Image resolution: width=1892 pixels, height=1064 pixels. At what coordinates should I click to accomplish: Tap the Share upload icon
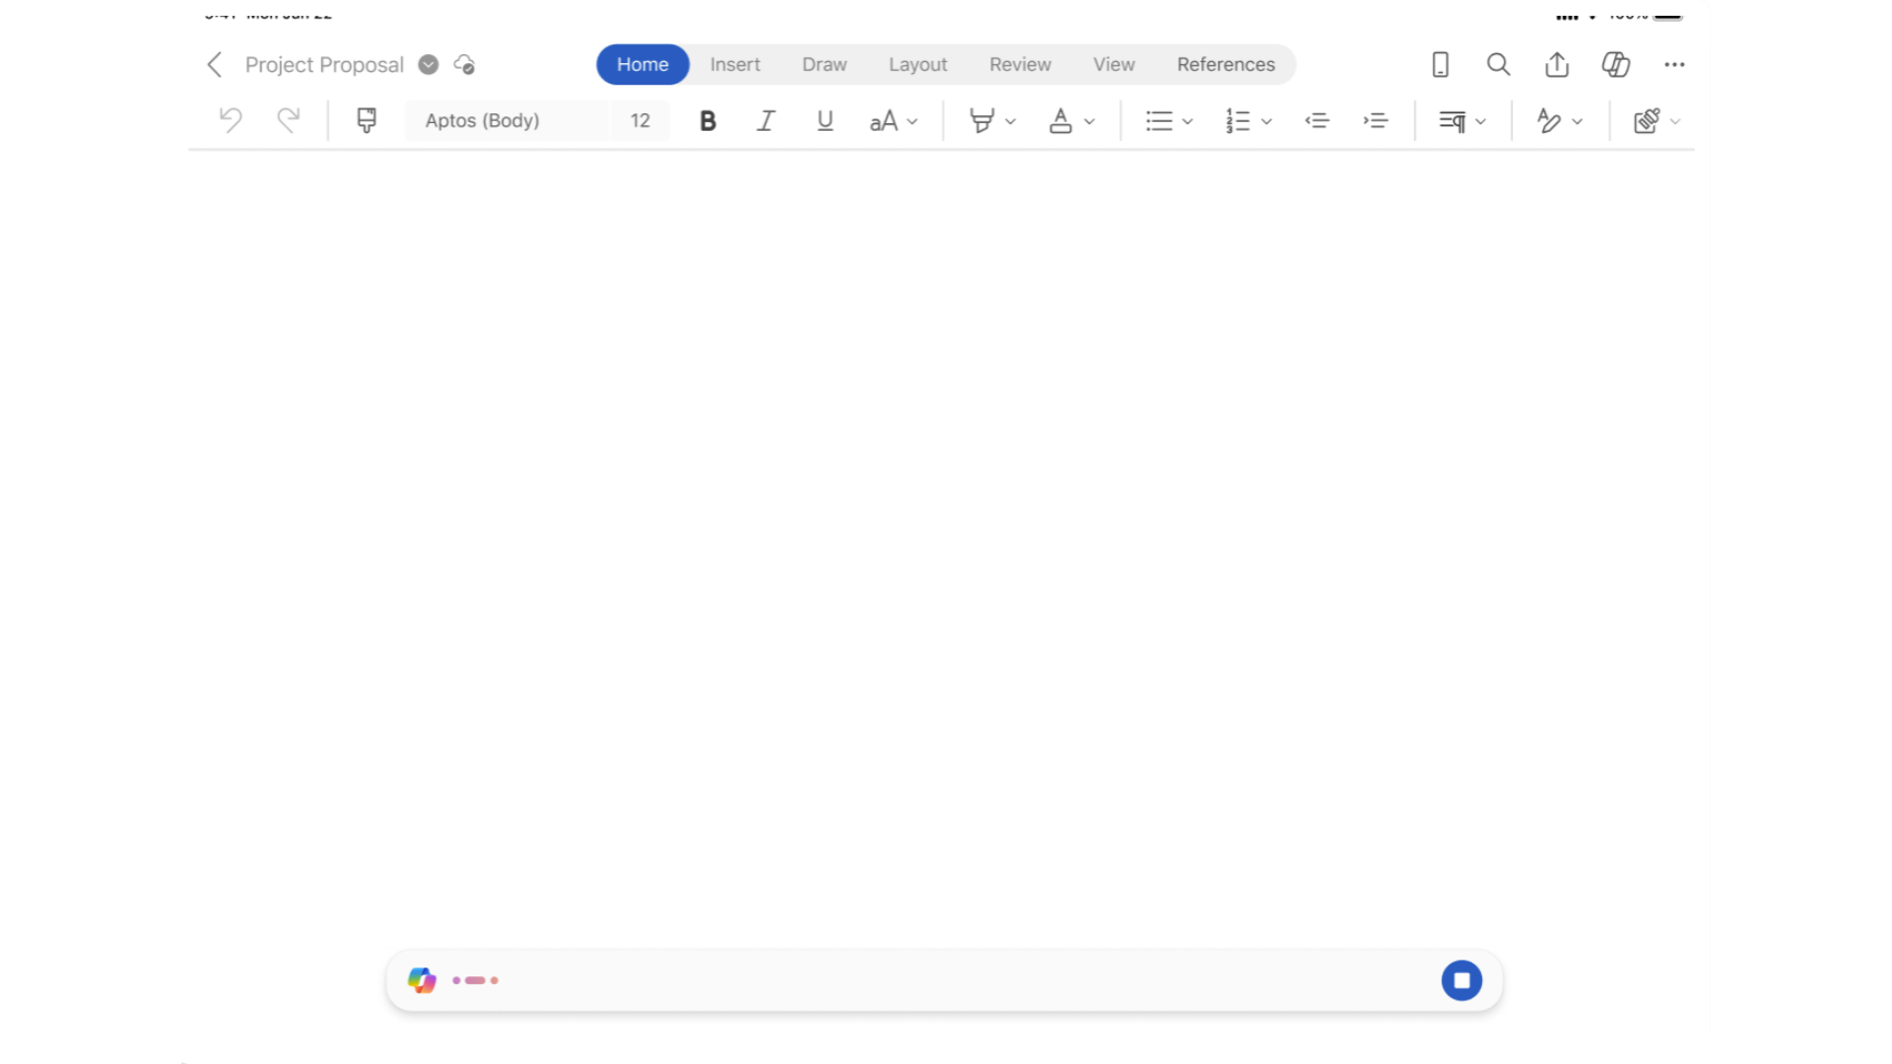[x=1557, y=65]
